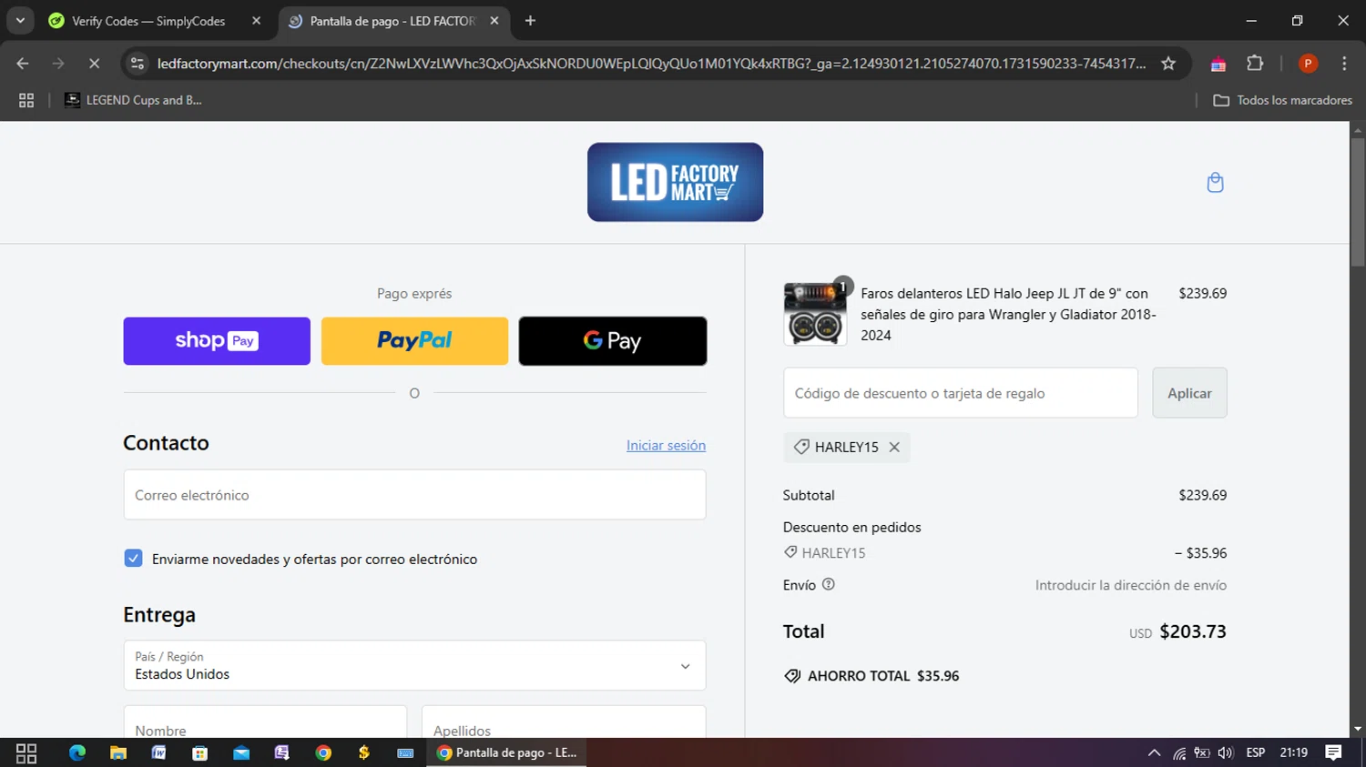Open Microsoft Store from the taskbar

tap(200, 752)
